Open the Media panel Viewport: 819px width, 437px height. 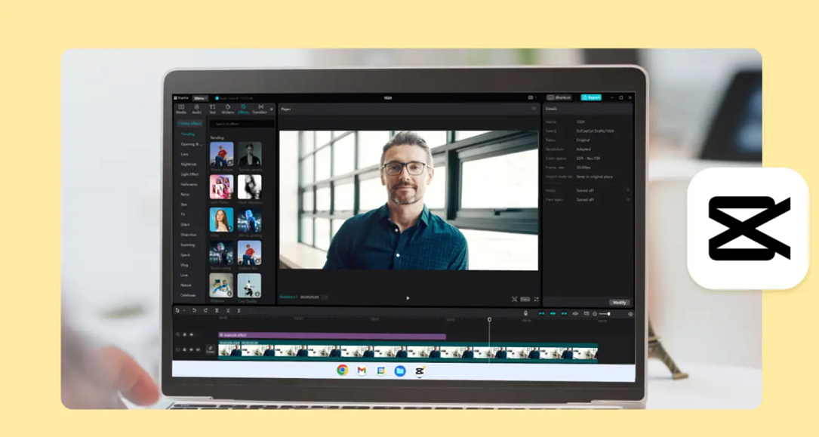(x=181, y=109)
